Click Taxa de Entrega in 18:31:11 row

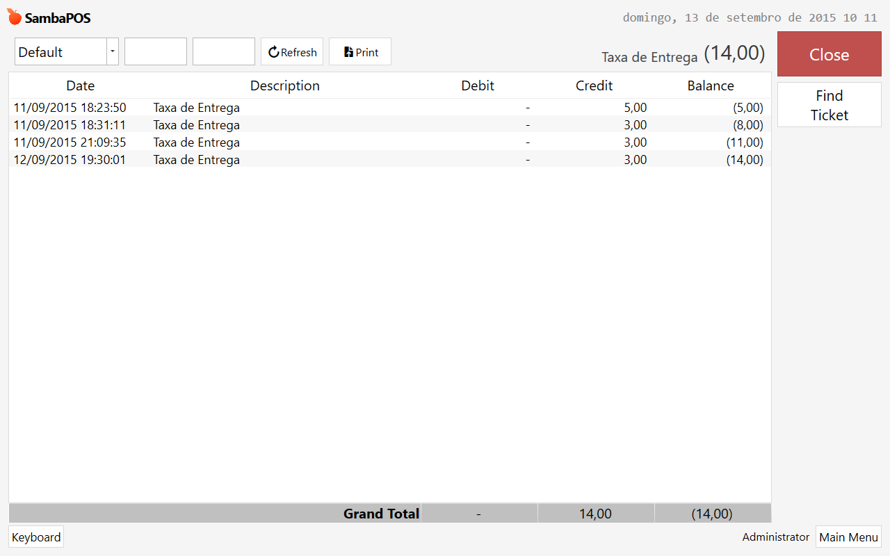[197, 125]
